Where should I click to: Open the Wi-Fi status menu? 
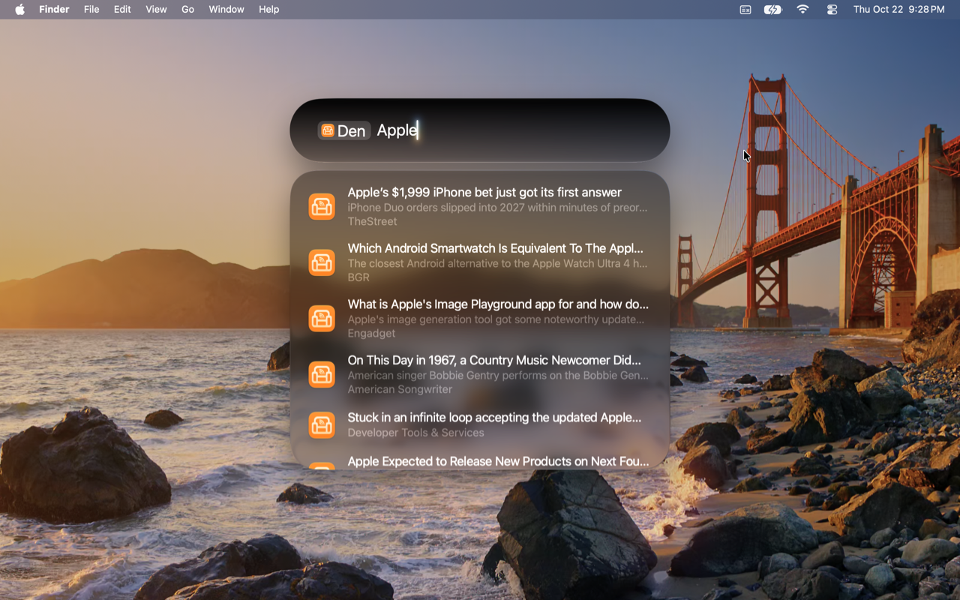pyautogui.click(x=803, y=10)
